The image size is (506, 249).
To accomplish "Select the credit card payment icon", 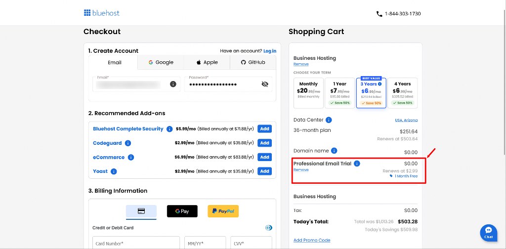I will (141, 211).
